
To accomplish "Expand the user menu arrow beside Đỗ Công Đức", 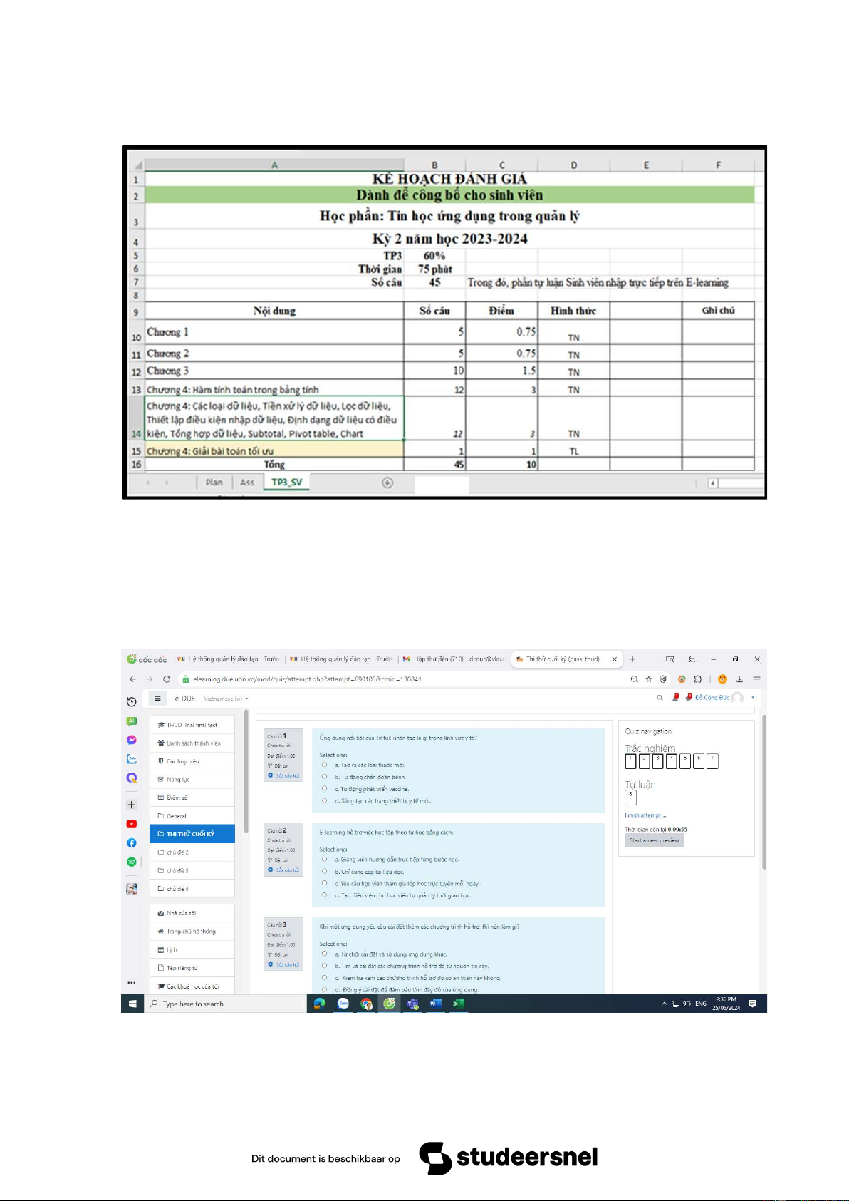I will (x=753, y=698).
